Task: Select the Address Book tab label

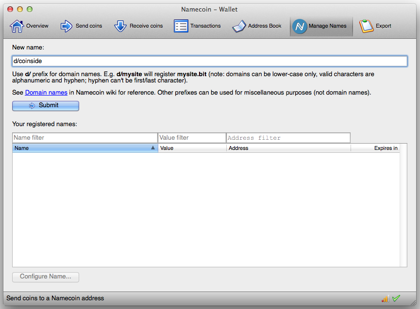Action: (265, 26)
